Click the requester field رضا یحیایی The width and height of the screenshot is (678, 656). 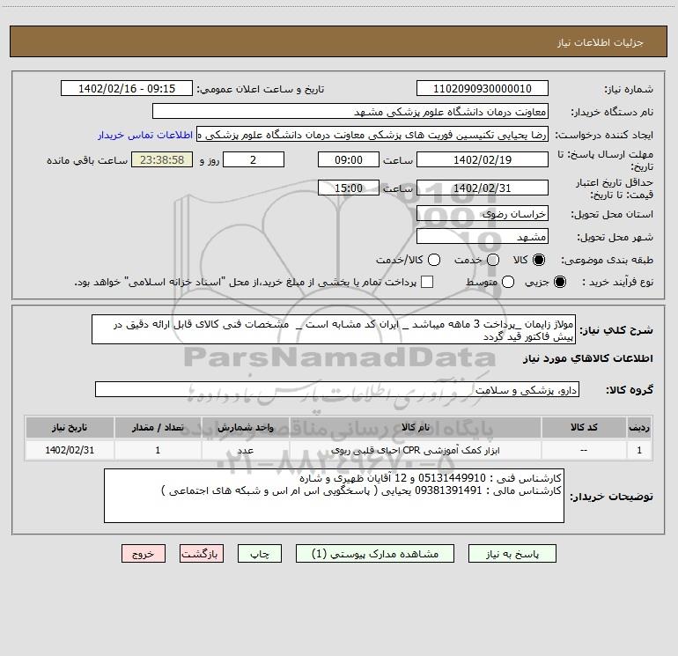[x=372, y=135]
